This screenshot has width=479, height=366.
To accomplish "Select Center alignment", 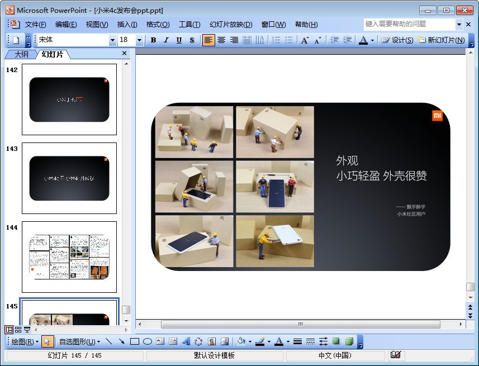I will pyautogui.click(x=221, y=40).
